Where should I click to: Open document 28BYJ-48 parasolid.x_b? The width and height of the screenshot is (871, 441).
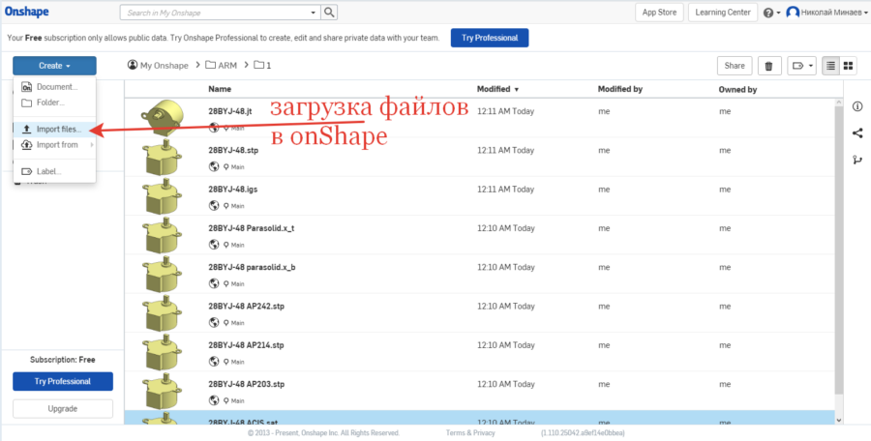(x=252, y=267)
